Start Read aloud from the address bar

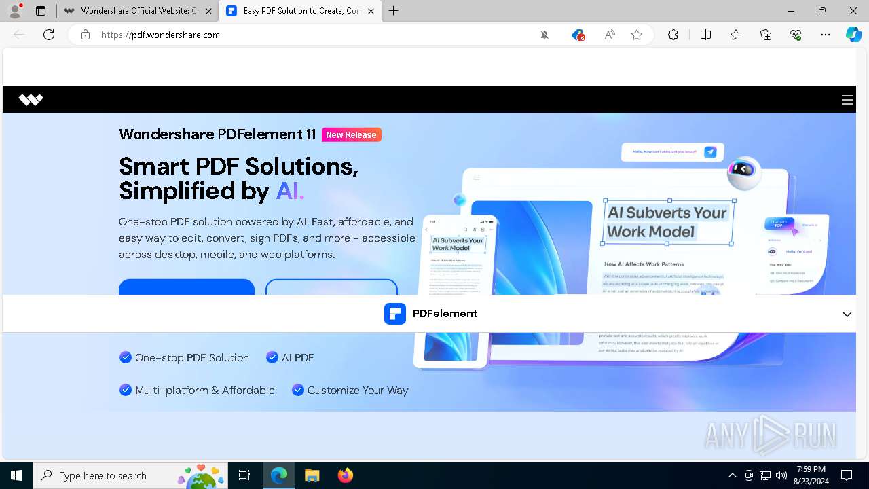pos(610,35)
